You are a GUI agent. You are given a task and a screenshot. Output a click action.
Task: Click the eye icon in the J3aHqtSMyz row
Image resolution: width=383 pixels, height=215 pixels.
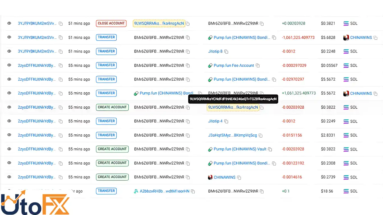(x=9, y=135)
